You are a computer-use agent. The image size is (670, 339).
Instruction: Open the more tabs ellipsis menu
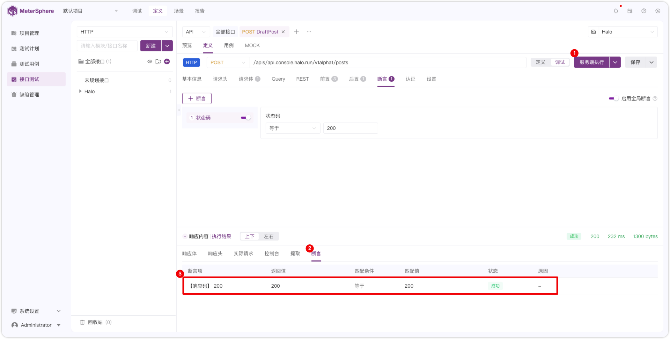[x=309, y=32]
